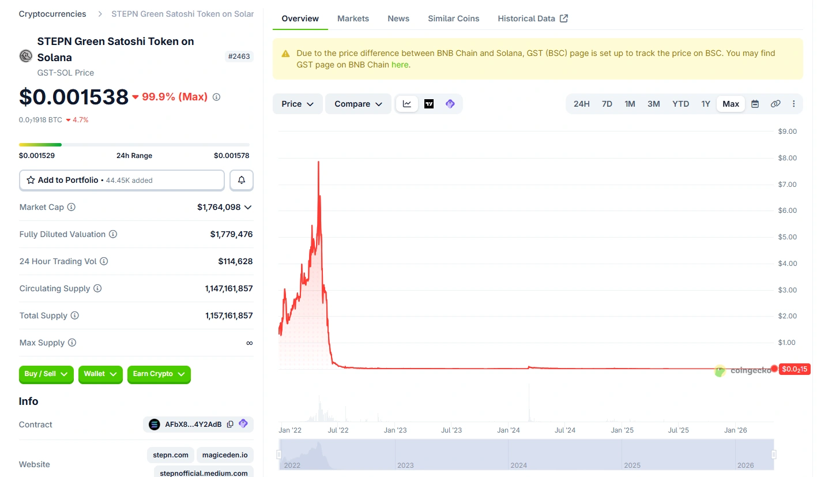Open the Overview tab
Screen dimensions: 817x477
pos(300,18)
